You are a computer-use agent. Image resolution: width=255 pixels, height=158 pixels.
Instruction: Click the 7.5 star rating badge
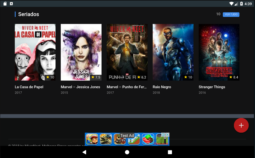(x=96, y=77)
